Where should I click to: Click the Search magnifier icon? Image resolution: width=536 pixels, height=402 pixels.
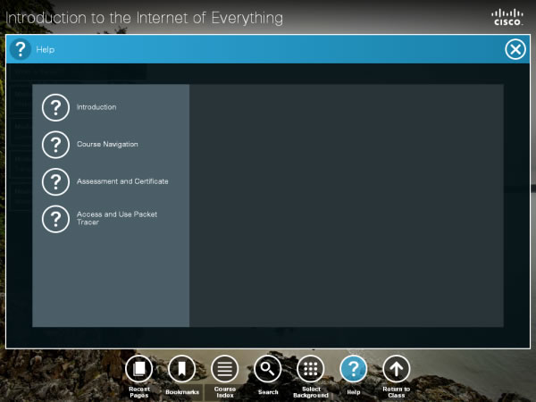click(267, 368)
